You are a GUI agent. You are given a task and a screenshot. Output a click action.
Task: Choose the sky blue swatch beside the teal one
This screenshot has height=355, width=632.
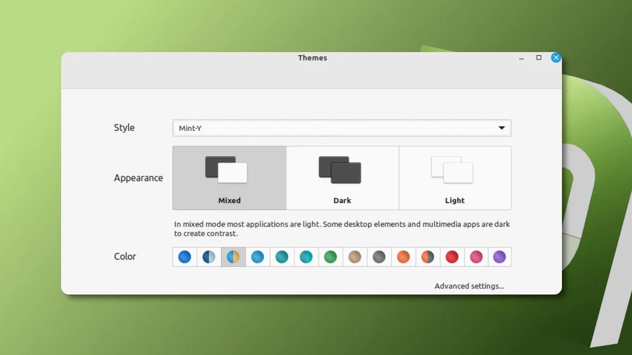(x=258, y=257)
